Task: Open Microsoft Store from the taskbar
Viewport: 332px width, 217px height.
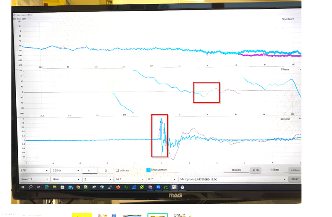Action: coord(63,187)
